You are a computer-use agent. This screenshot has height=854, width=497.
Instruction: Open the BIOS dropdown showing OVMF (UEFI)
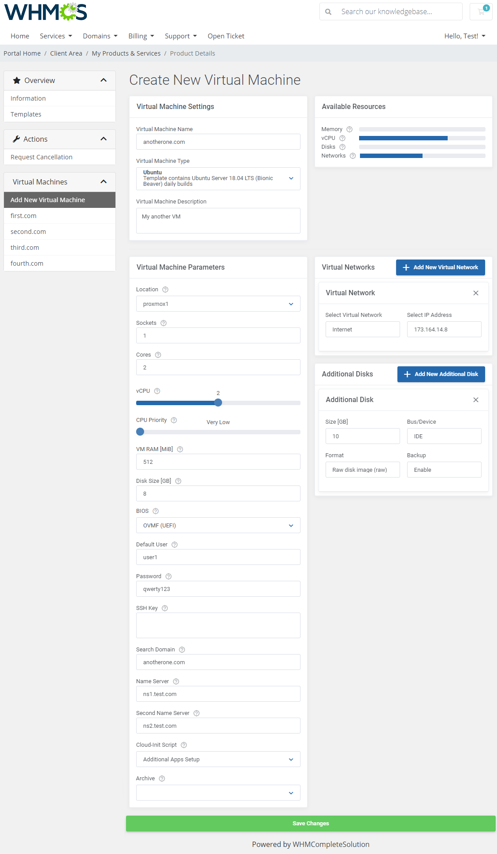pos(218,525)
